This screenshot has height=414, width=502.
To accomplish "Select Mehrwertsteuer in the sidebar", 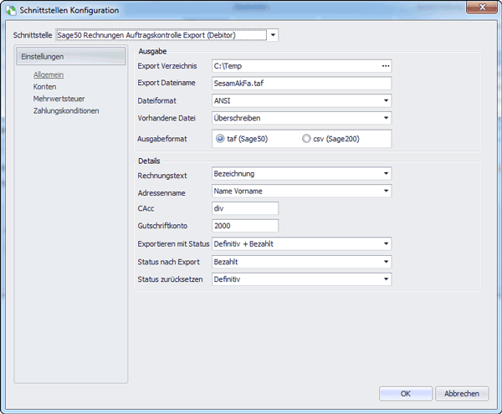I will (59, 99).
